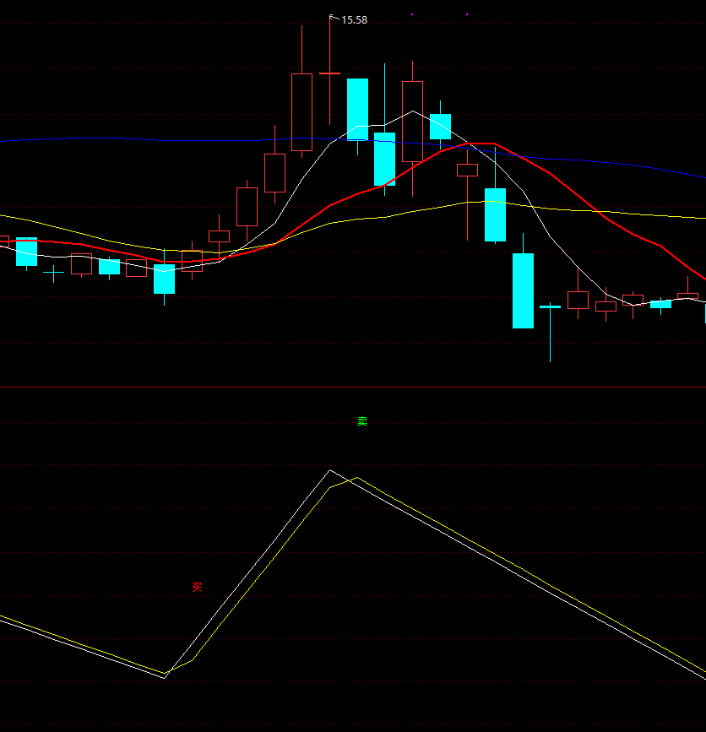Select first solid cyan candle after the high
This screenshot has height=732, width=706.
[x=358, y=110]
